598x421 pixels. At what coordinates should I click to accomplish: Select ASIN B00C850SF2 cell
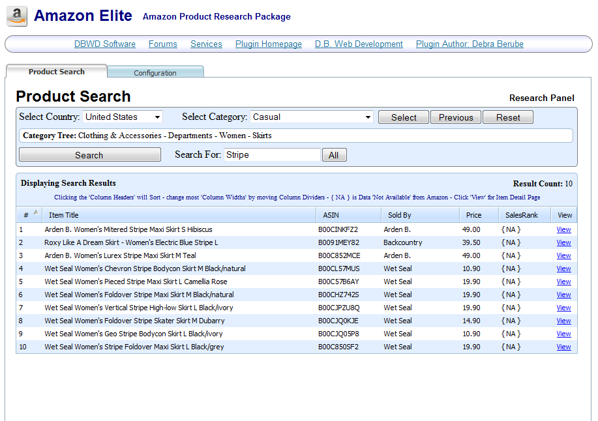tap(338, 347)
